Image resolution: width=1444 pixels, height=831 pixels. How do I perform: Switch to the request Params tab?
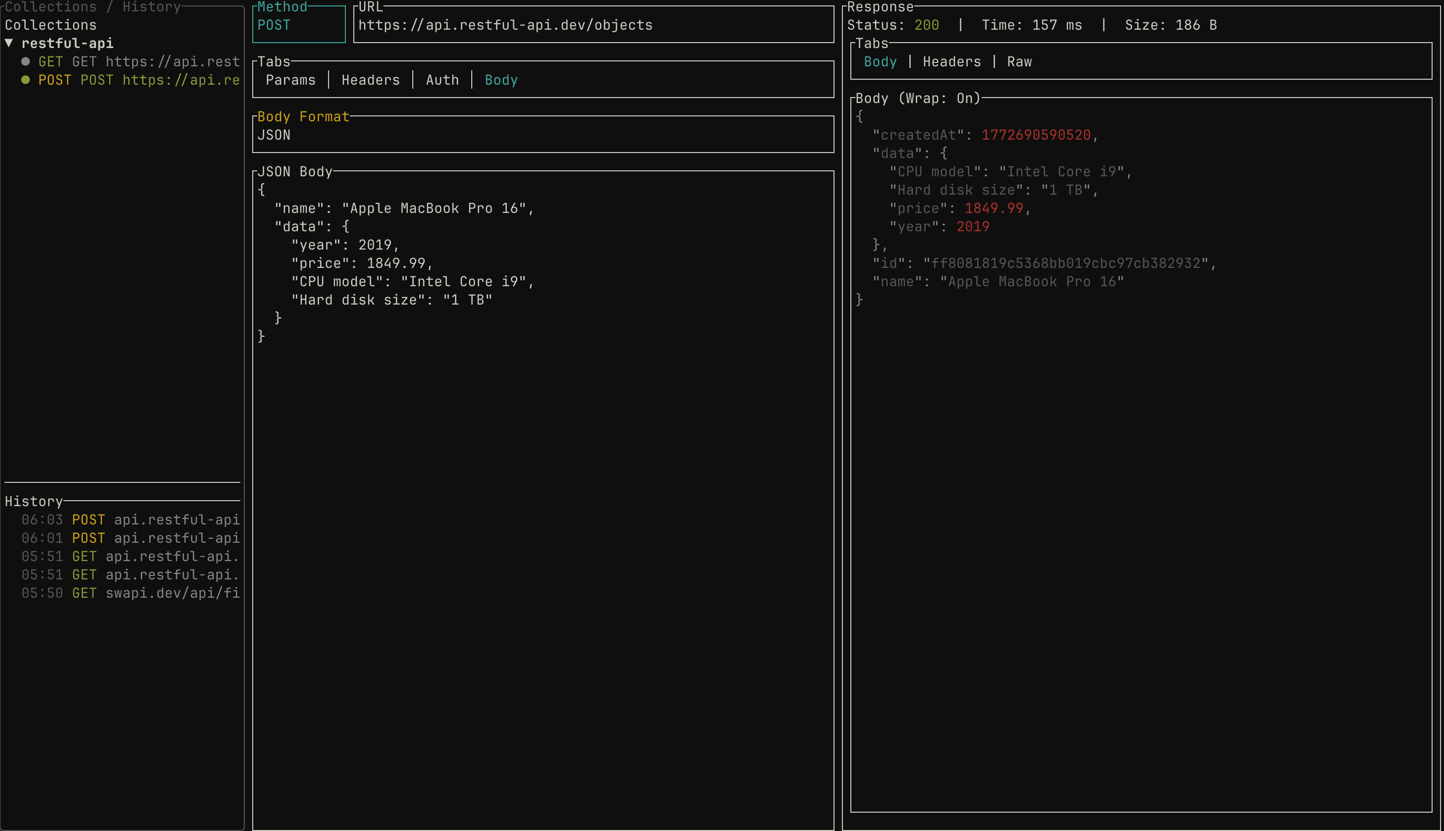290,80
